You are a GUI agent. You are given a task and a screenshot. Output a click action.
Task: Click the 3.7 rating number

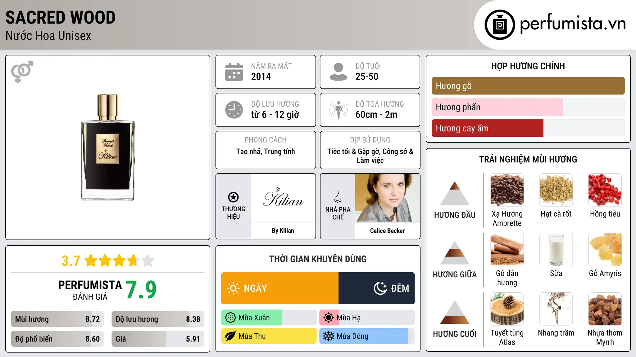click(x=71, y=261)
